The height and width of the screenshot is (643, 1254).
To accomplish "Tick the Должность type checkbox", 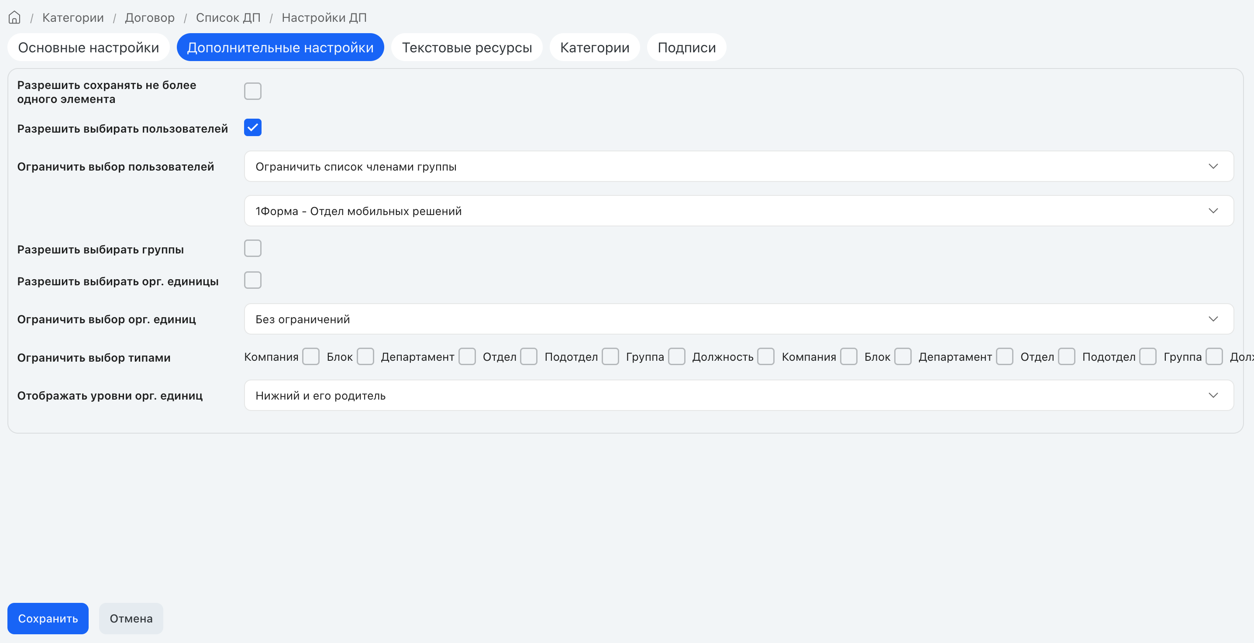I will (766, 356).
